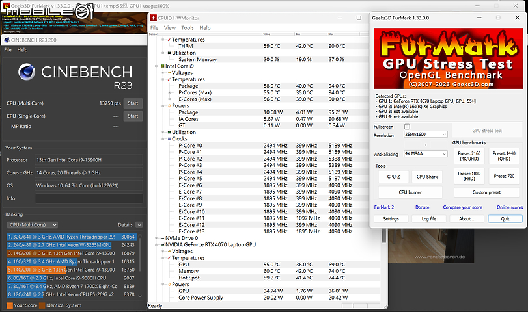
Task: Open the CPU (Multi Core) ranking dropdown
Action: [33, 225]
